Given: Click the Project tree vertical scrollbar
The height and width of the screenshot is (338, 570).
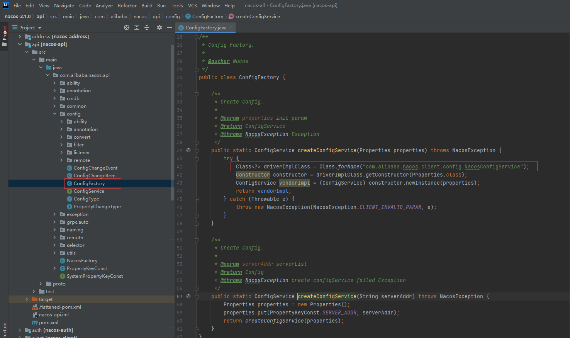Looking at the screenshot, I should coord(172,123).
